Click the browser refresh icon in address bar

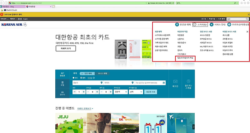tap(173, 3)
